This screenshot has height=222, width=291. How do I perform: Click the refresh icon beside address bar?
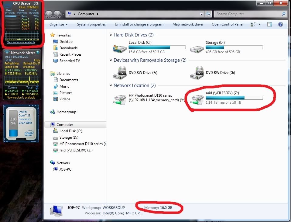click(208, 14)
